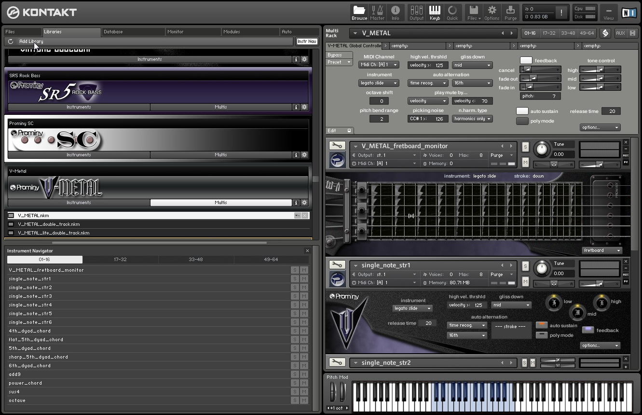
Task: Click the Info toolbar icon
Action: coord(395,13)
